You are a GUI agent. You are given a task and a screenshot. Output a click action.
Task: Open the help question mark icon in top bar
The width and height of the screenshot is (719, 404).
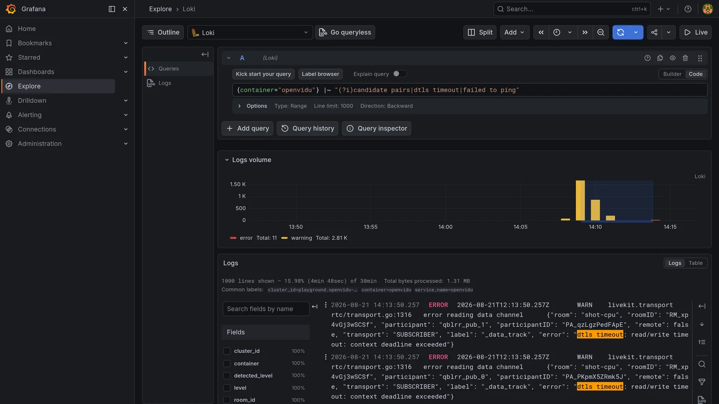[688, 9]
